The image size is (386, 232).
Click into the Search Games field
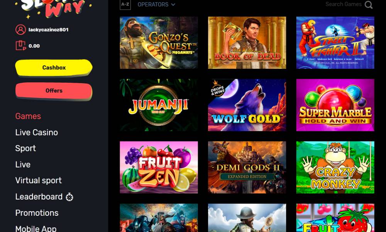coord(344,4)
